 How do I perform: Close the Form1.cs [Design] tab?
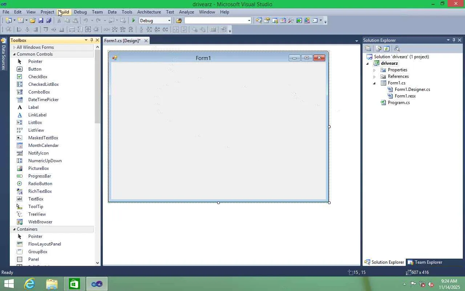pyautogui.click(x=146, y=41)
